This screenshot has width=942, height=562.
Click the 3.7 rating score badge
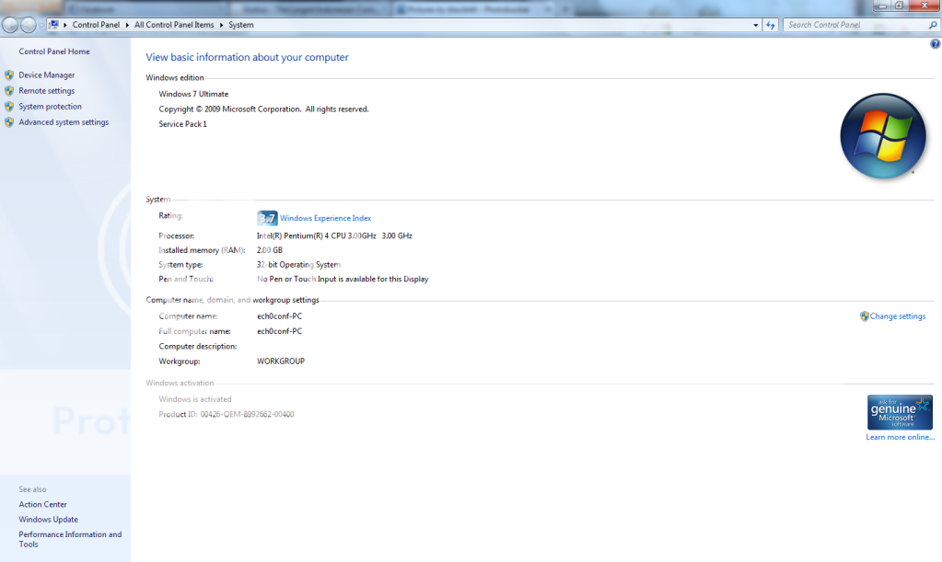point(267,218)
